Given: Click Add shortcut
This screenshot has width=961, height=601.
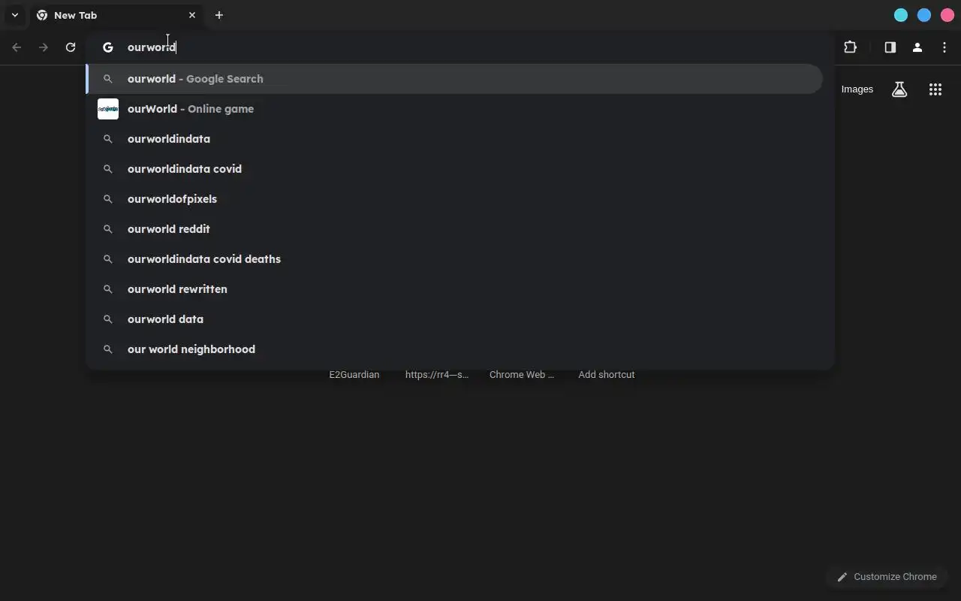Looking at the screenshot, I should point(607,374).
